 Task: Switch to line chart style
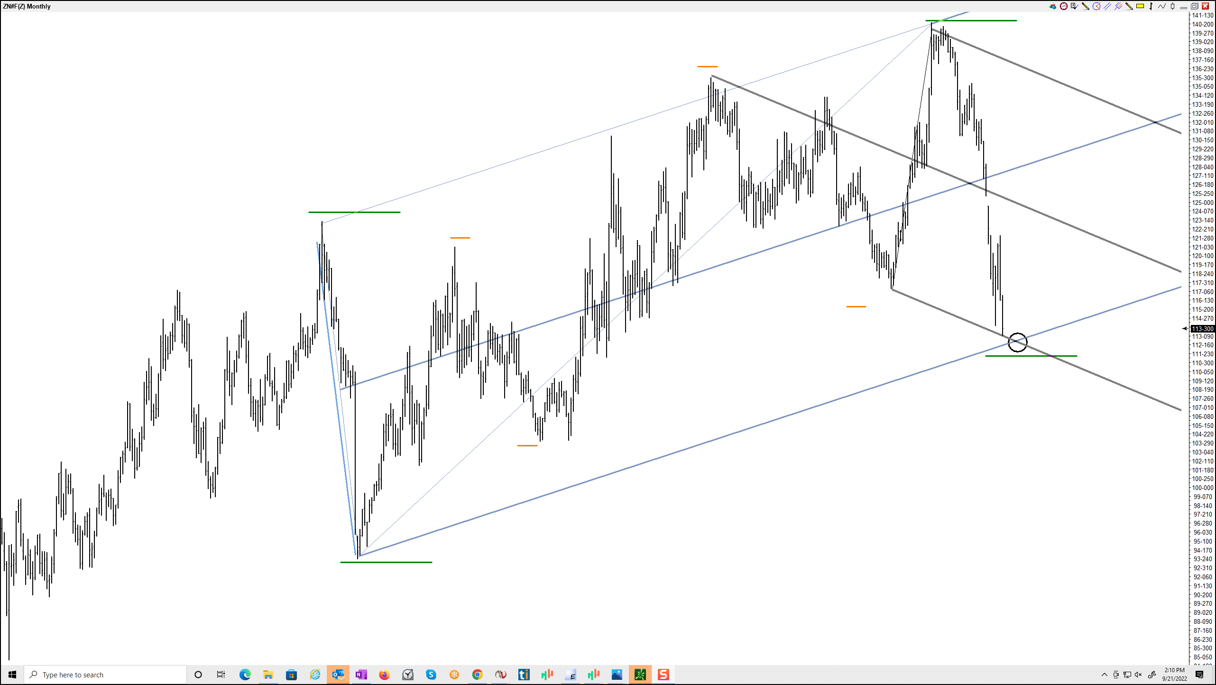coord(1162,6)
